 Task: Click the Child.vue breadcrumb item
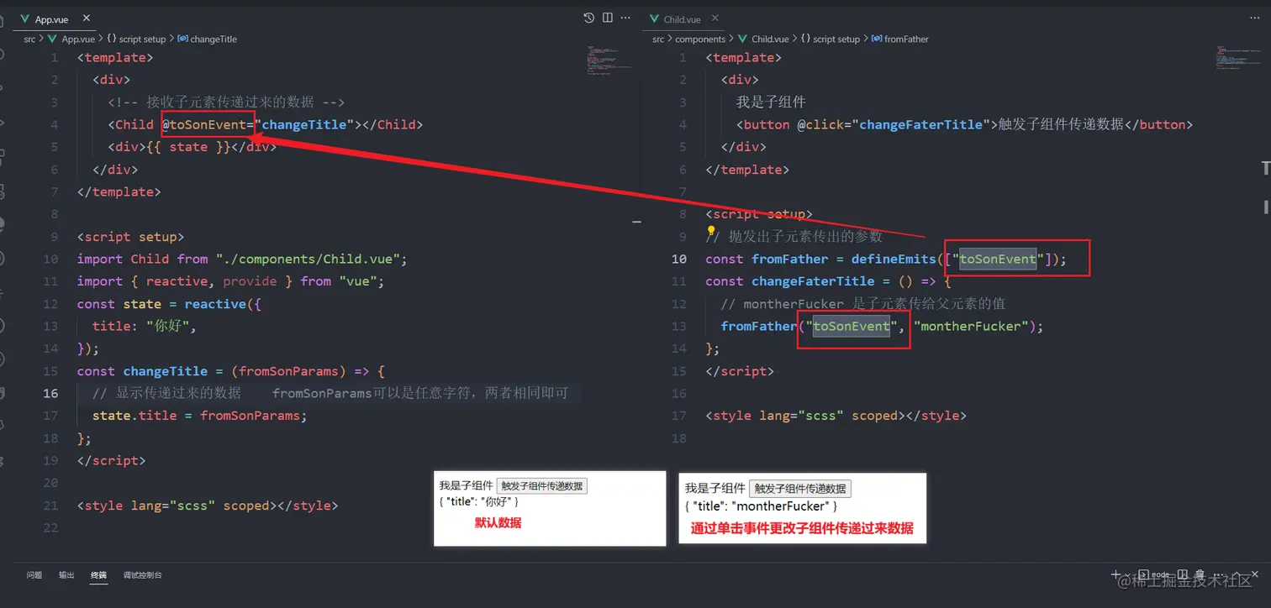coord(764,39)
